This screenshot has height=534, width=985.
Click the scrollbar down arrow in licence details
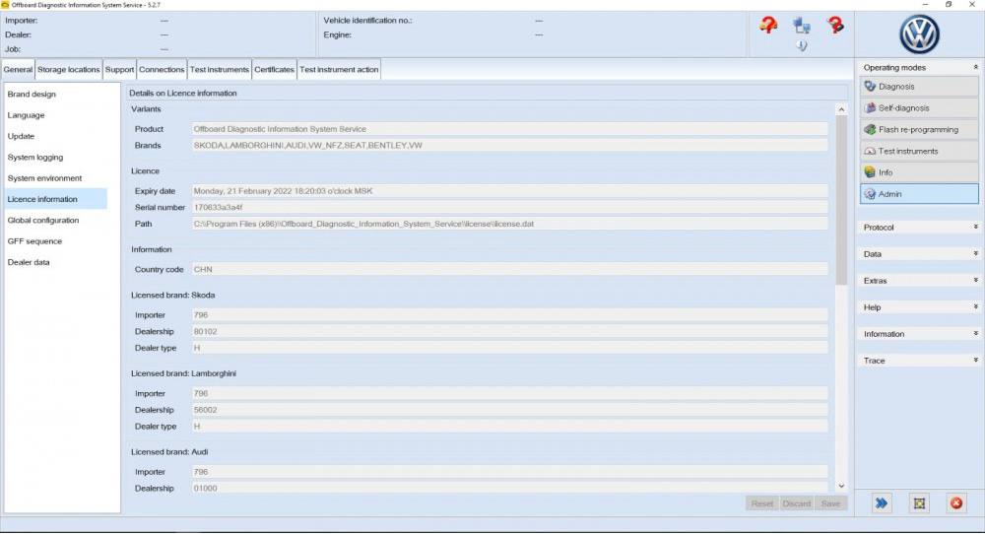[x=841, y=486]
